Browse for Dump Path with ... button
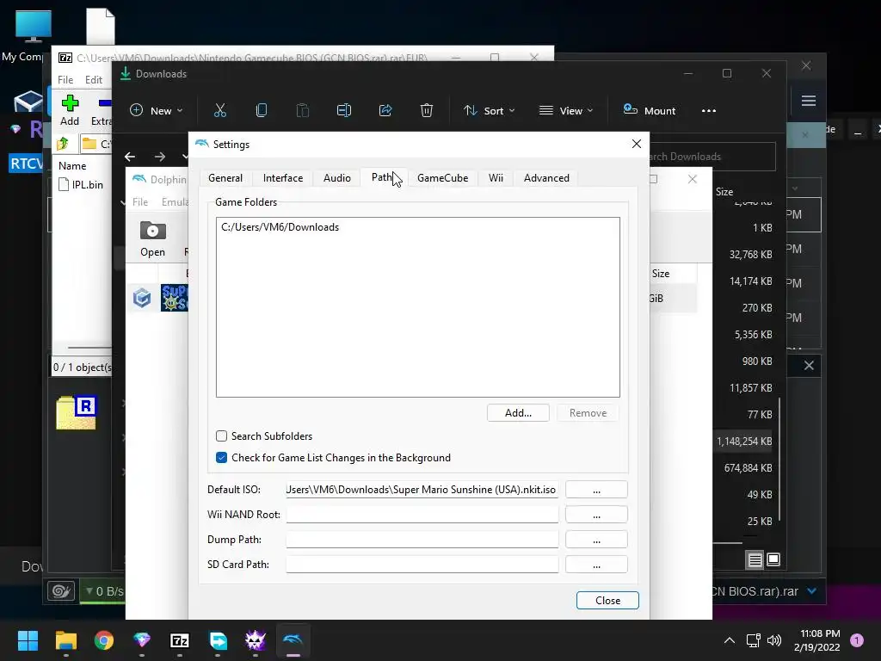 596,540
